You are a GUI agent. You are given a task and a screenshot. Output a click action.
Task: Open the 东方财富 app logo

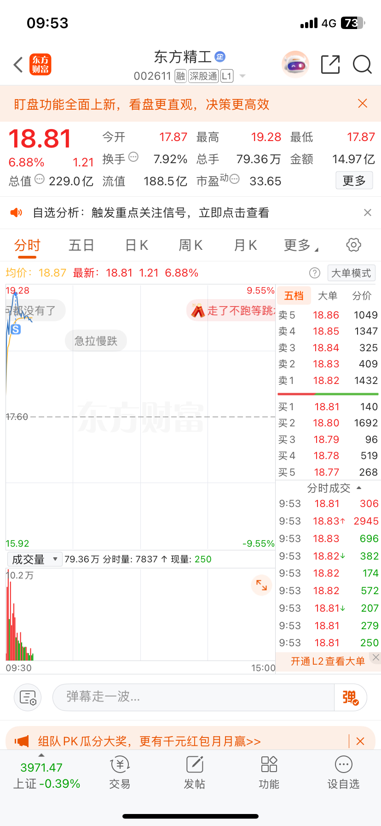[40, 65]
